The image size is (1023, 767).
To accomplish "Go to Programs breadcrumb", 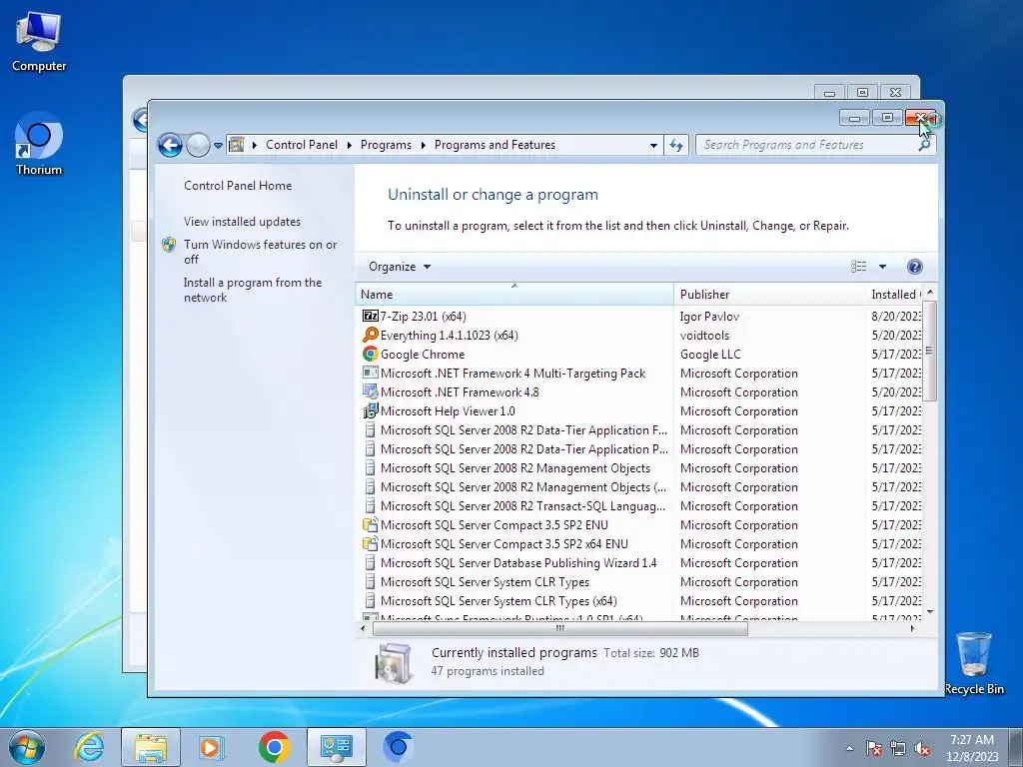I will click(386, 145).
